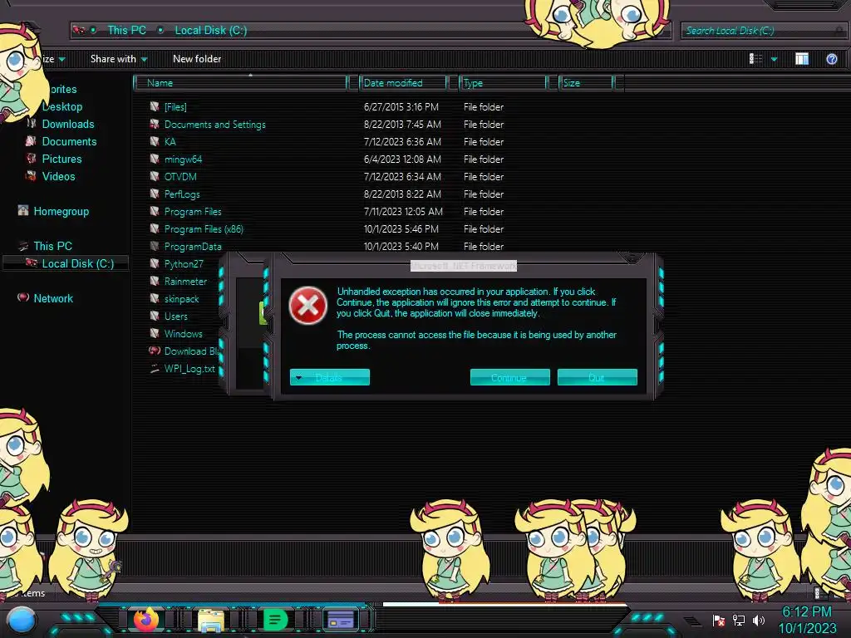Open Documents in the navigation pane
Image resolution: width=851 pixels, height=638 pixels.
(x=70, y=141)
